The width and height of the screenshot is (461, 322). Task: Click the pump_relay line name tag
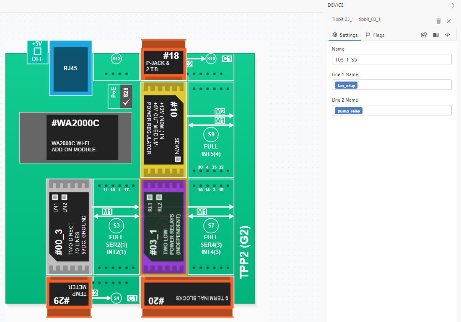click(349, 111)
